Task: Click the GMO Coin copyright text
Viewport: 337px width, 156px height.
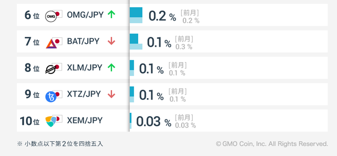Action: click(x=272, y=144)
